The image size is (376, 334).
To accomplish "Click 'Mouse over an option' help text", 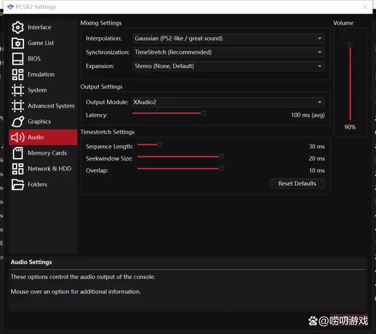I will pos(76,292).
